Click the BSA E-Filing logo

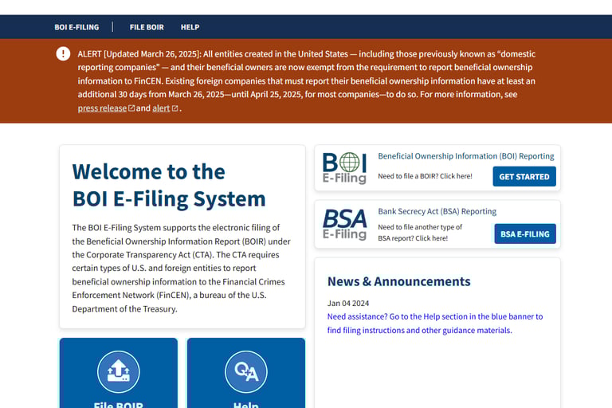click(x=344, y=224)
